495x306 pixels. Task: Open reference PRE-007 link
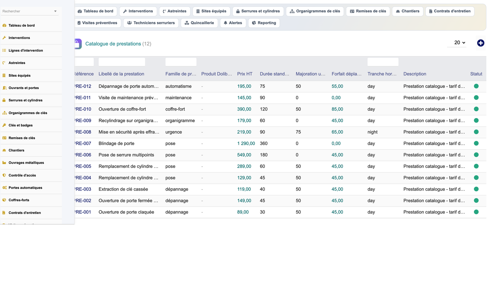click(83, 143)
